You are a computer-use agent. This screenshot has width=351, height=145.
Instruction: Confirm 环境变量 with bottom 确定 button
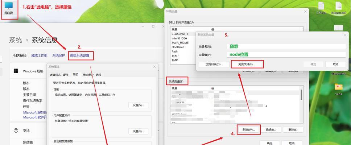[x=270, y=143]
